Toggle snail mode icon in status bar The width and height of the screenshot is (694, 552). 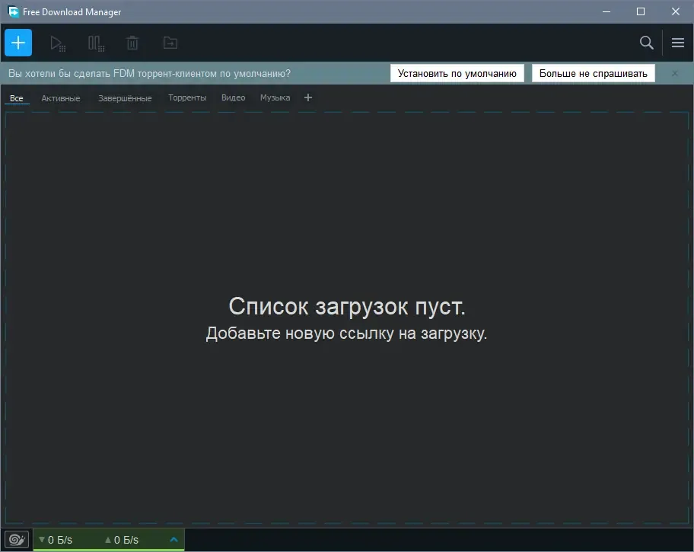(x=17, y=540)
